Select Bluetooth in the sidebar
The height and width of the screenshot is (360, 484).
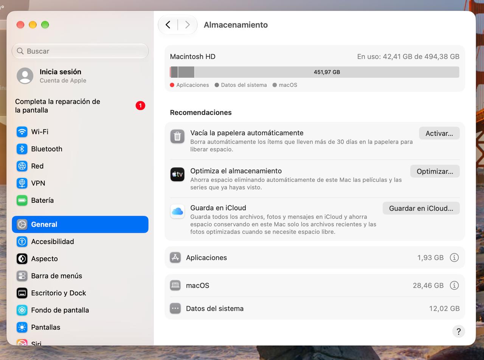(80, 149)
